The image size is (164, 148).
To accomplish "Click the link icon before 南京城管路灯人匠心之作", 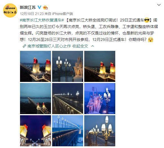I will pos(24,46).
